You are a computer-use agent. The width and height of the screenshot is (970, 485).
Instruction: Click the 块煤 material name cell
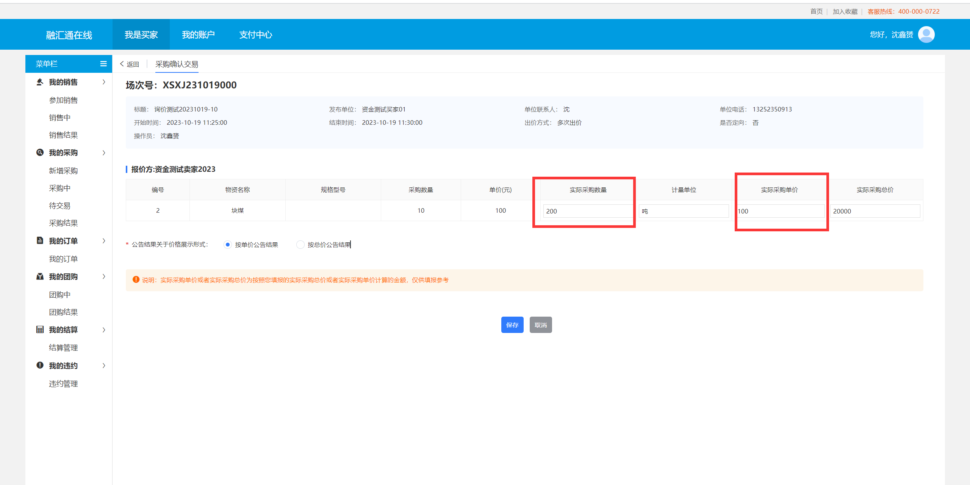[x=238, y=210]
